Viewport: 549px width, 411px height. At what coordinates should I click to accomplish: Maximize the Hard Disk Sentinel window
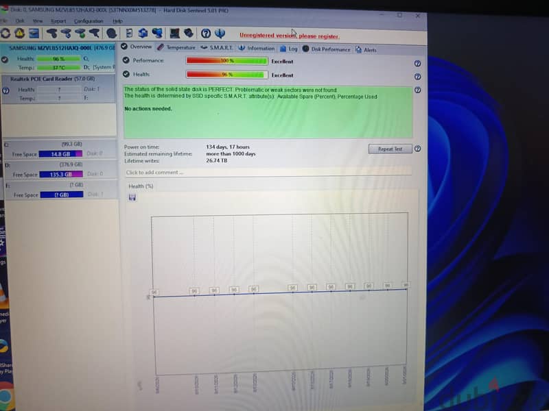tap(399, 15)
